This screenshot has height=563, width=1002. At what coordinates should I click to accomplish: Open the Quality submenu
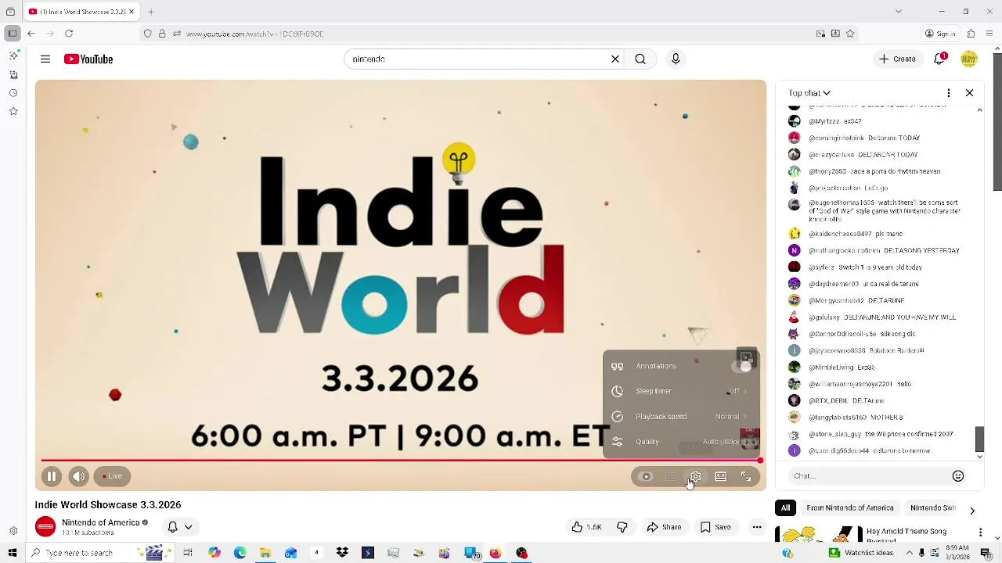(681, 442)
